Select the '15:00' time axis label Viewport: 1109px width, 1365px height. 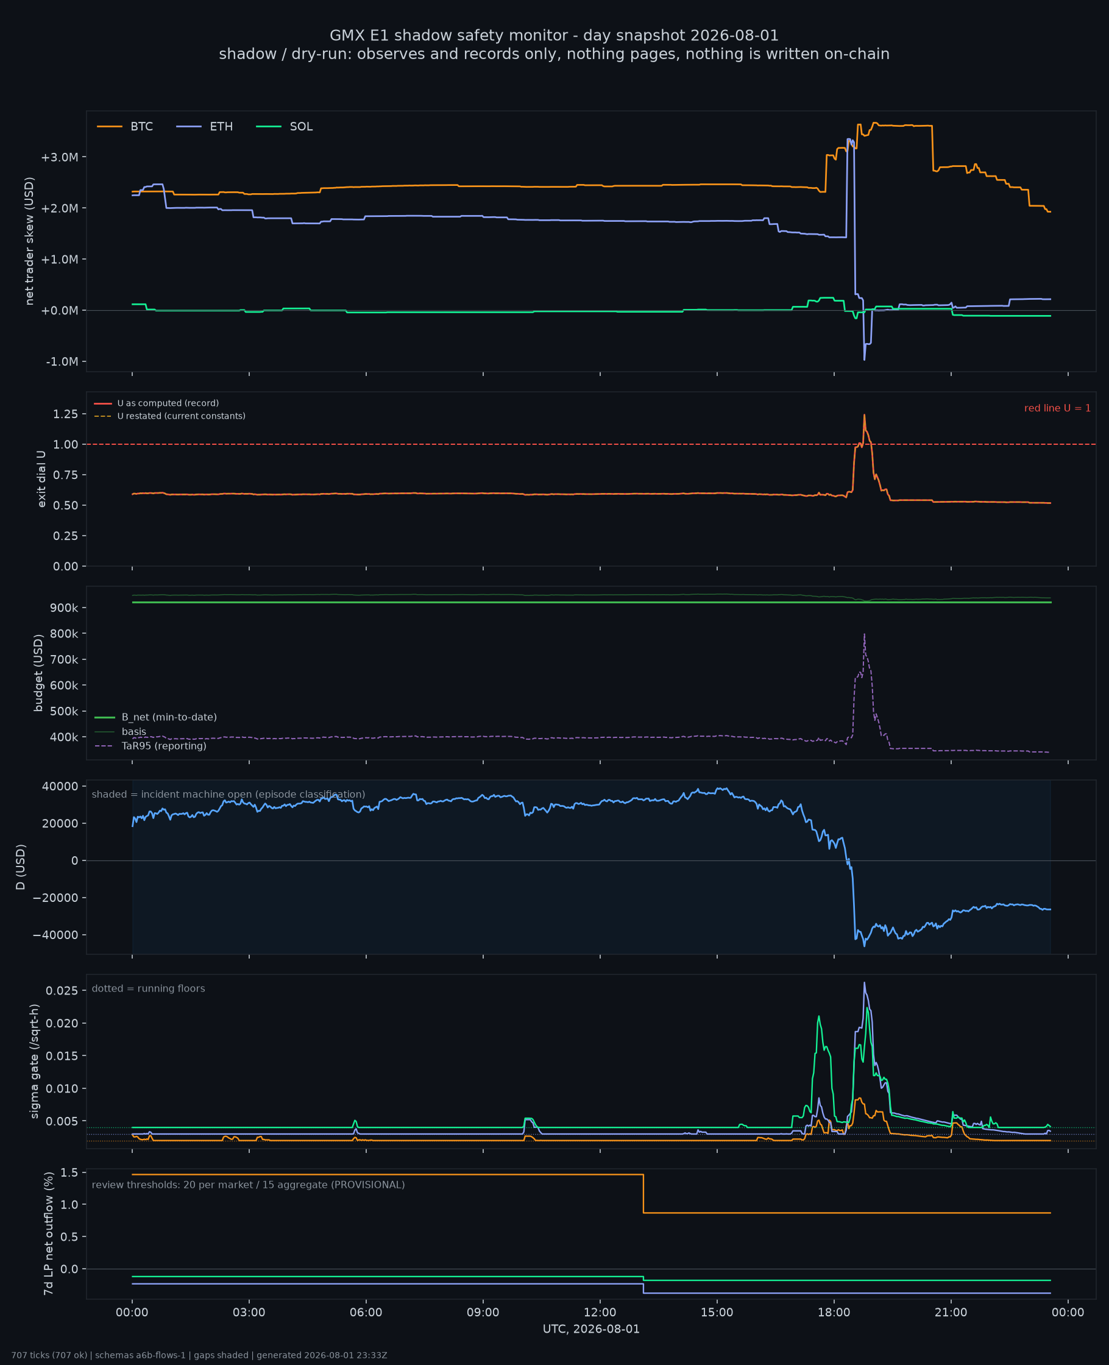tap(717, 1313)
